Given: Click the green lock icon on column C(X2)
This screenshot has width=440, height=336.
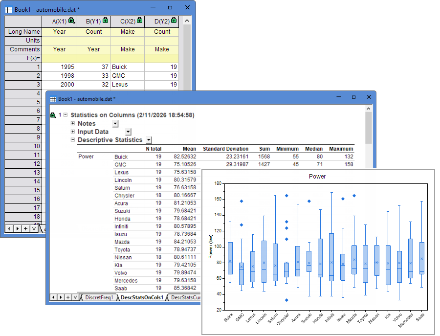Looking at the screenshot, I should click(x=139, y=20).
